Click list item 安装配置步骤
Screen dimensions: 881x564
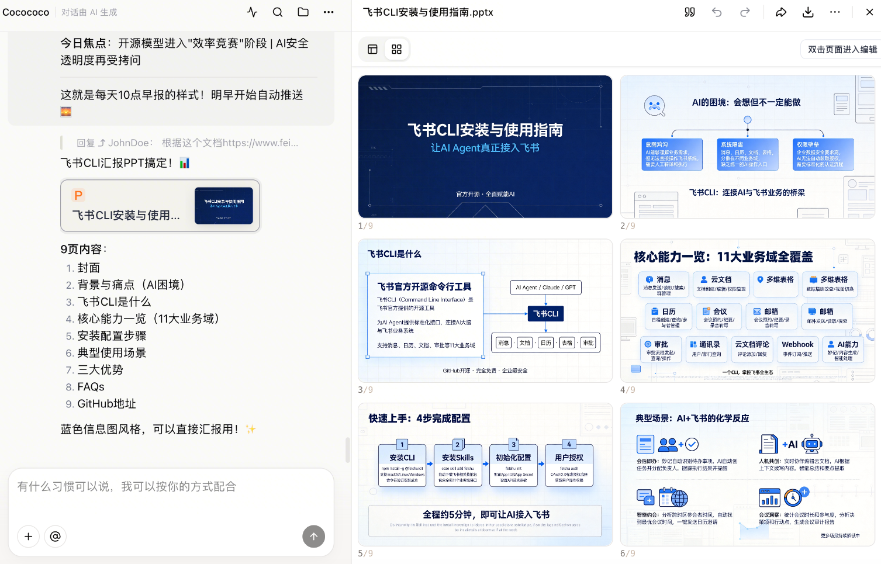112,335
